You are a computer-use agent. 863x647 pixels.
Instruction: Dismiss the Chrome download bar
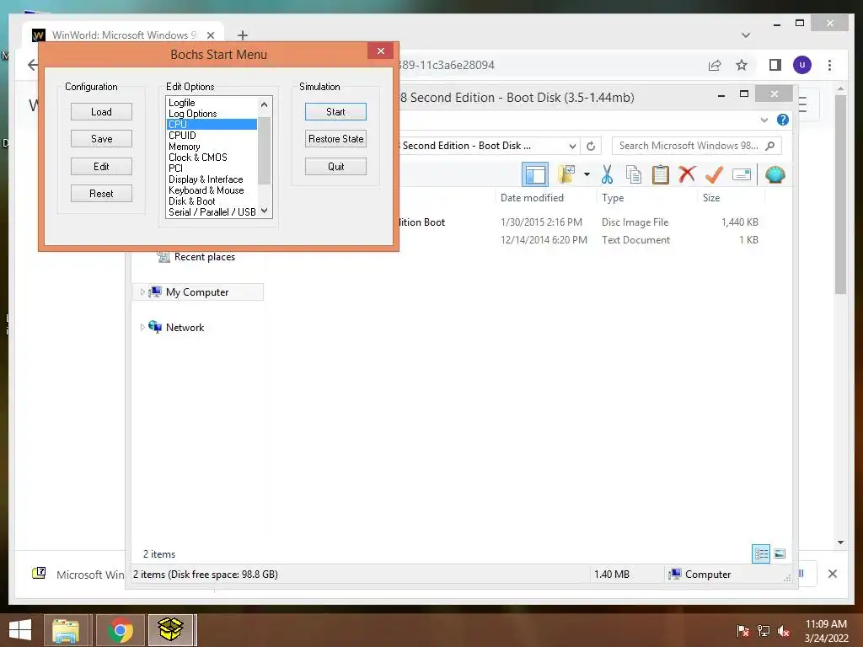click(x=833, y=574)
